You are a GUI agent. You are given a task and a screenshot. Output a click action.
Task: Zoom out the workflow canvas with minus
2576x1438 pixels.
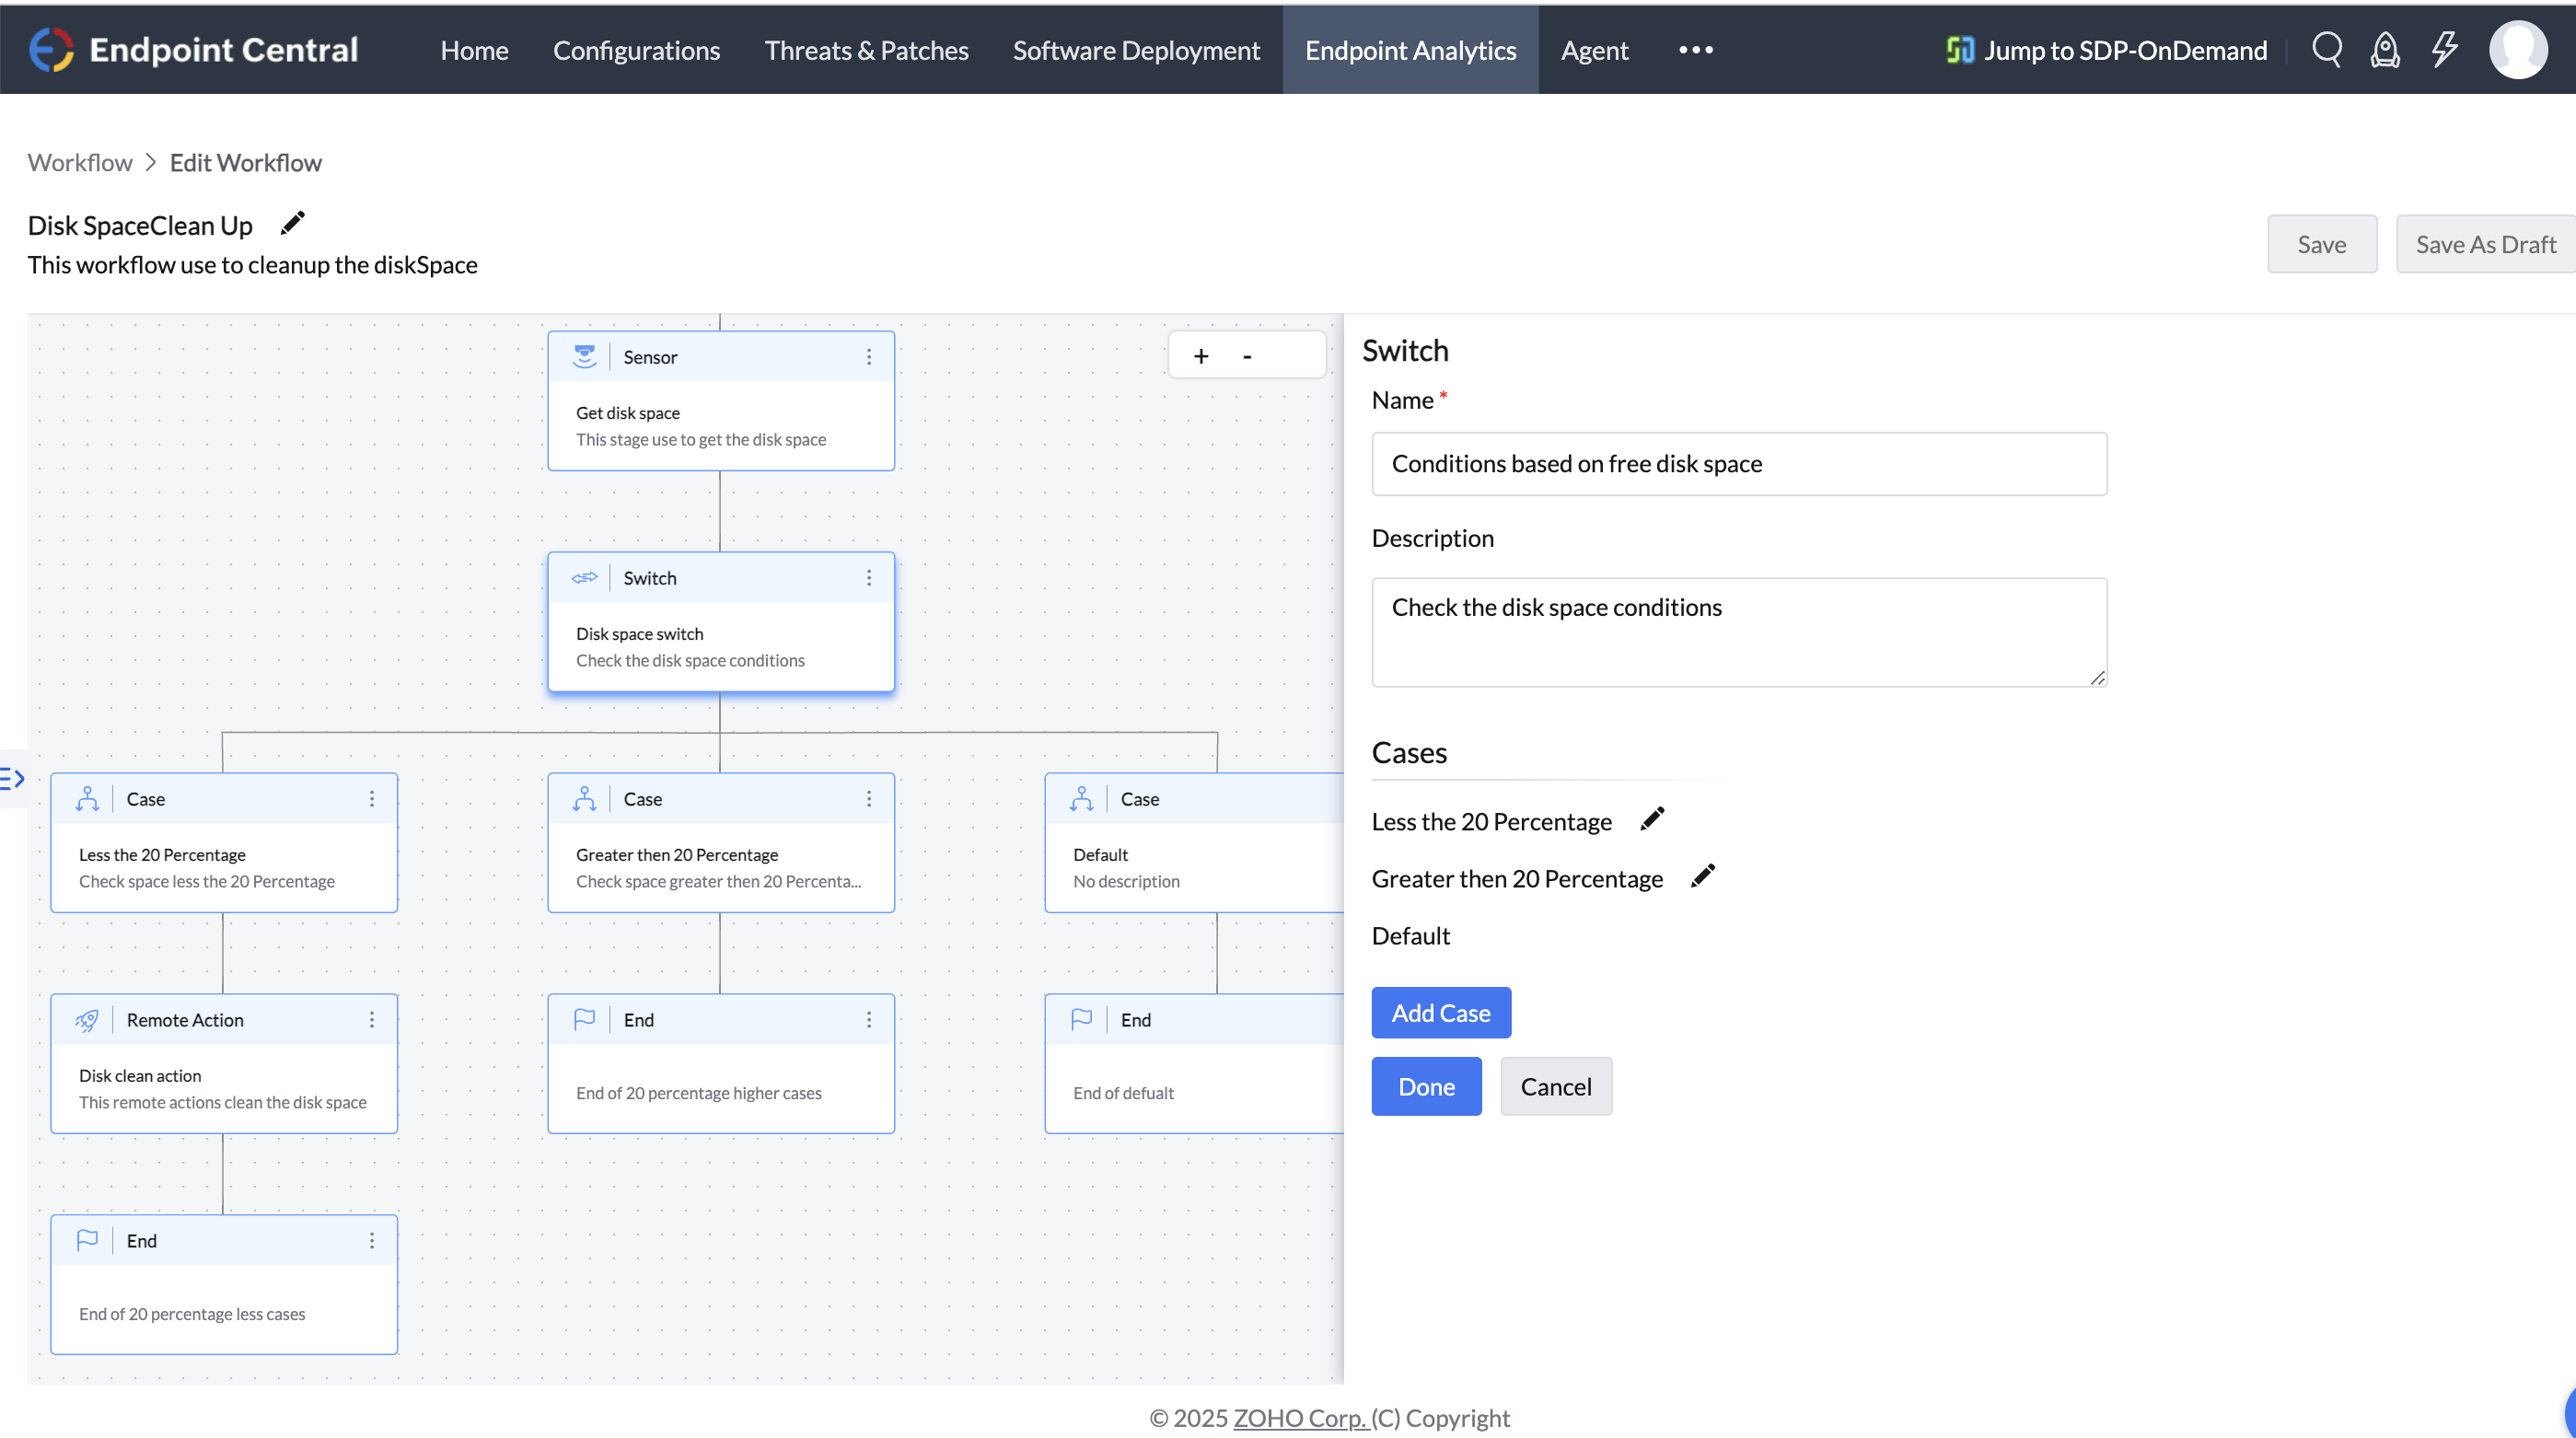(1247, 356)
